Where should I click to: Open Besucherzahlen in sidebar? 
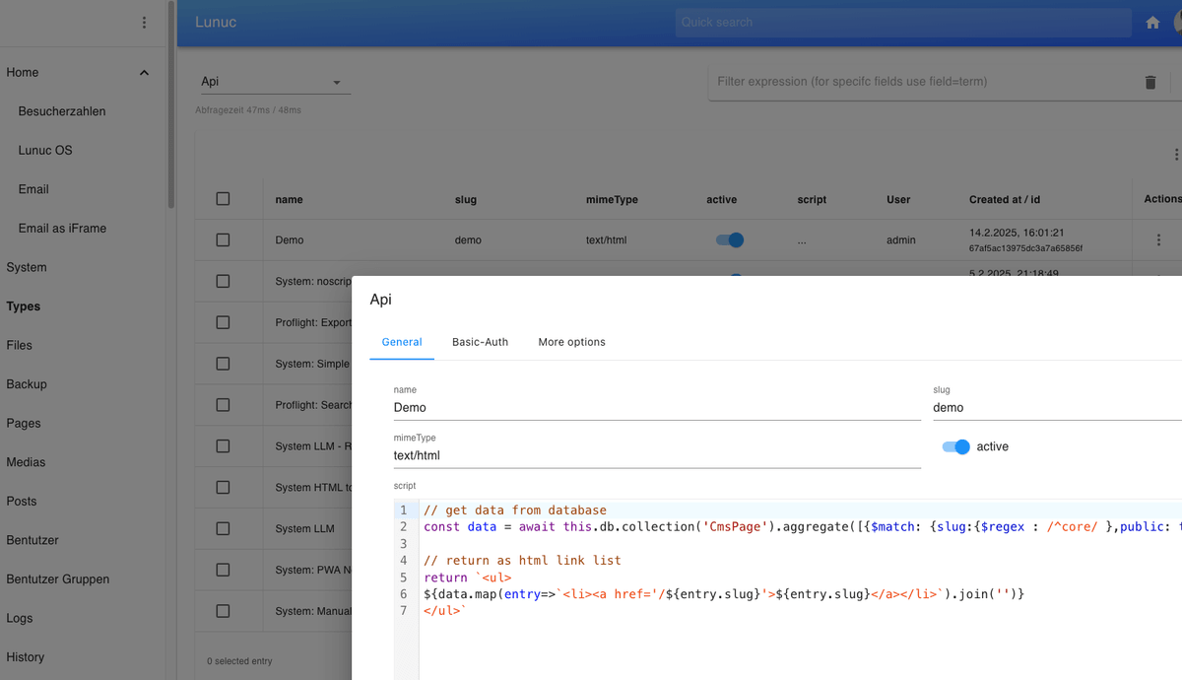click(62, 111)
